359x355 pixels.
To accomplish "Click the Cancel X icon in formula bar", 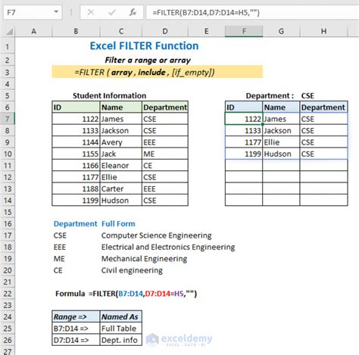I will (x=91, y=12).
